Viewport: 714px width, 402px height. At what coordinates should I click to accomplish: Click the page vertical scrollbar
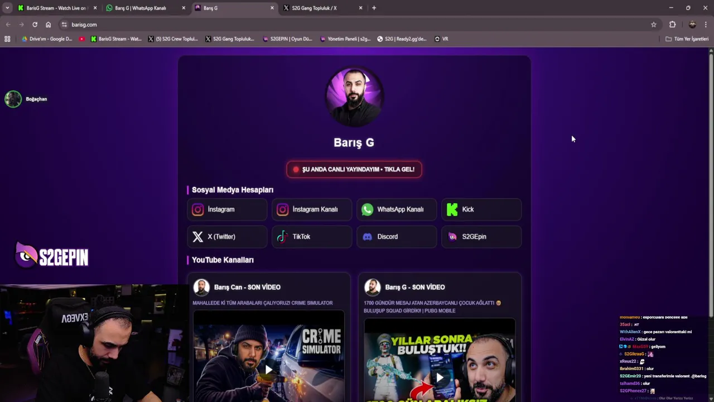(x=711, y=184)
